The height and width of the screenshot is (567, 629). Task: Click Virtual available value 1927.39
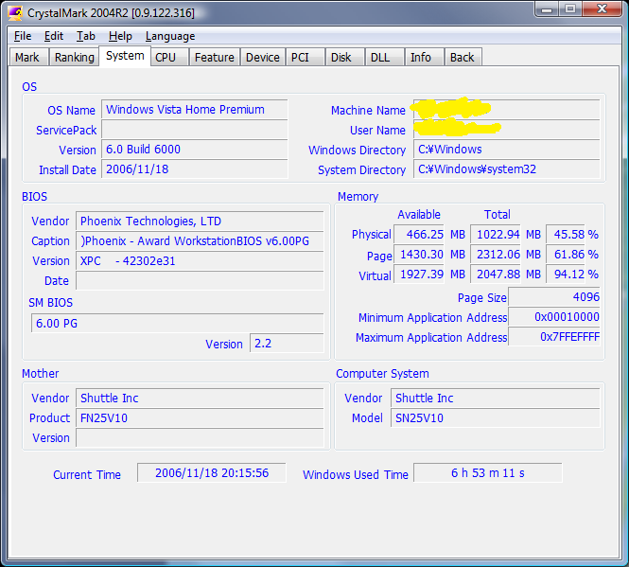click(419, 275)
